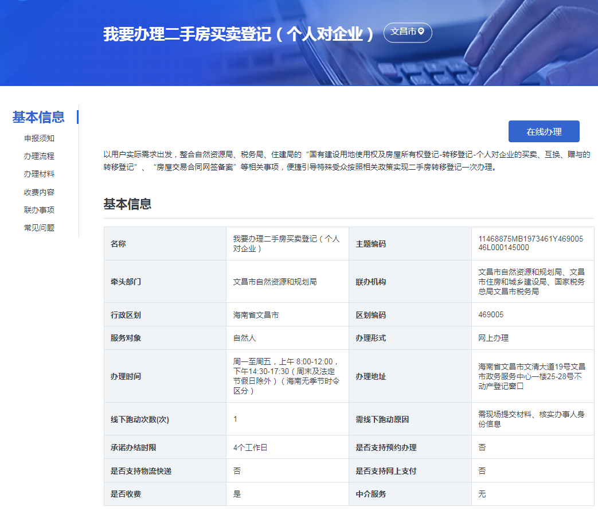598x510 pixels.
Task: Click the 是否支持物流快递 label
Action: tap(141, 470)
